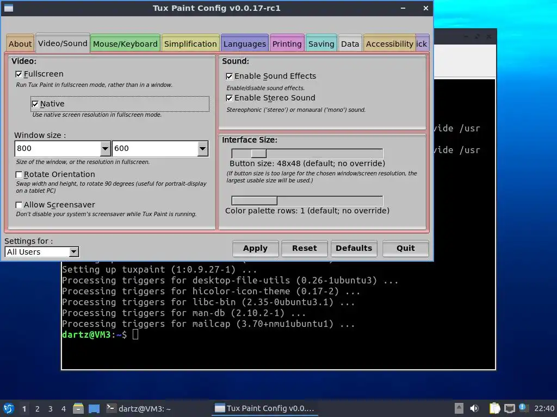The height and width of the screenshot is (417, 557).
Task: Click the terminal icon in taskbar
Action: click(x=110, y=408)
